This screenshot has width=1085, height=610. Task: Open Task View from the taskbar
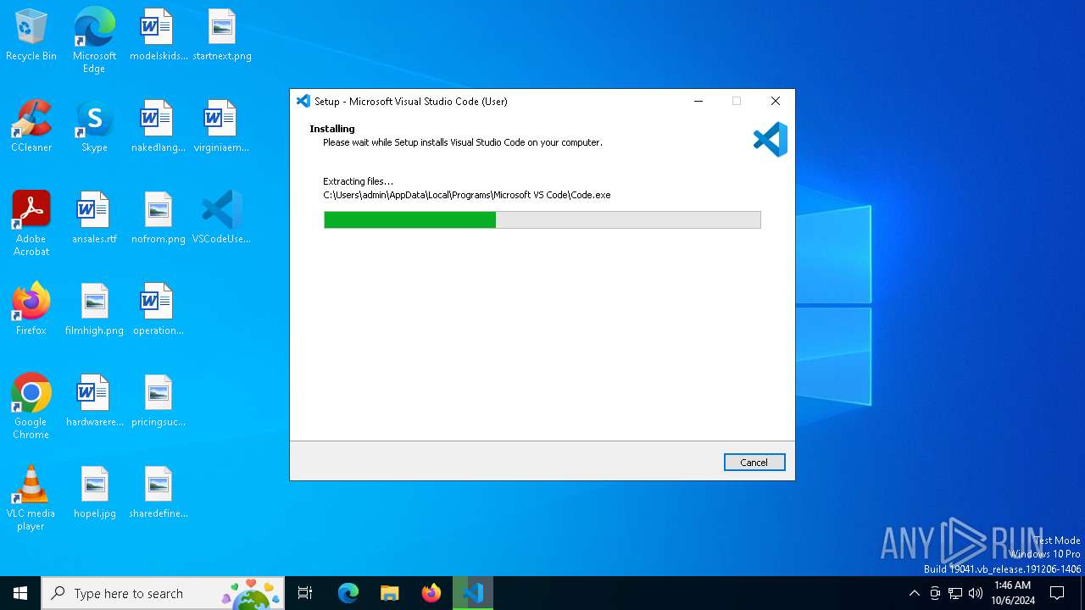[305, 593]
